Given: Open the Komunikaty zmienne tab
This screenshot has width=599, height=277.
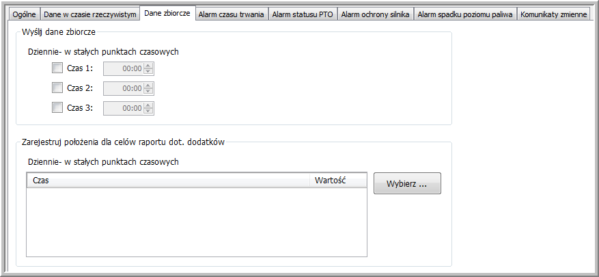Looking at the screenshot, I should [x=553, y=14].
